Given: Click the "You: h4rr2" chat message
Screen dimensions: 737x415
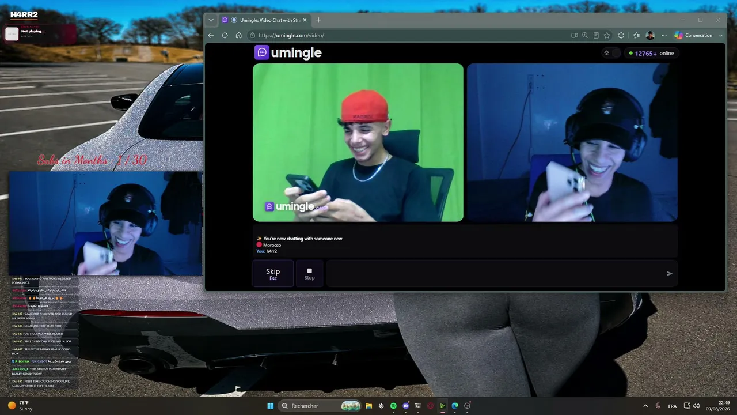Looking at the screenshot, I should pyautogui.click(x=267, y=251).
